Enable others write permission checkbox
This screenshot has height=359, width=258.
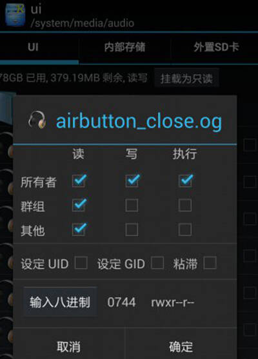[132, 229]
